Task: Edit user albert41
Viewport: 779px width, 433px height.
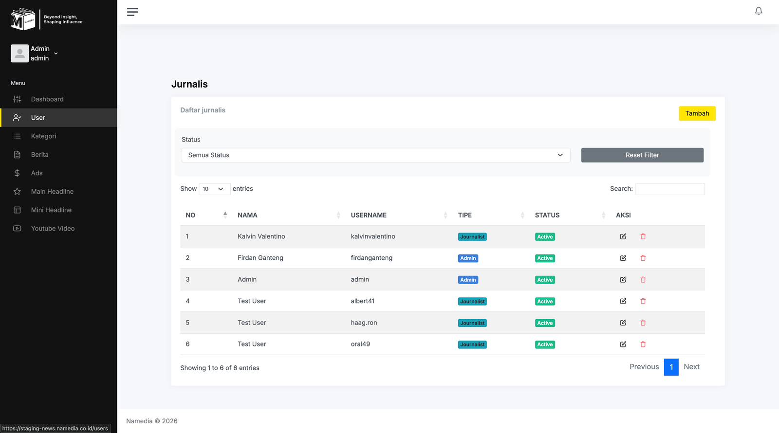Action: (623, 301)
